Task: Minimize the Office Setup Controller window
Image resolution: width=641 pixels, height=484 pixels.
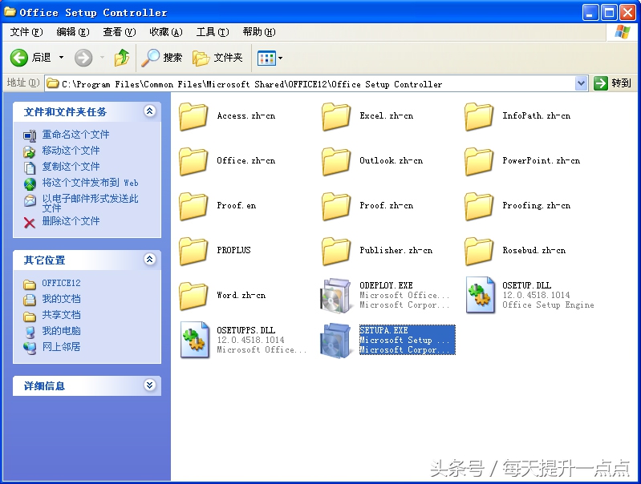Action: coord(590,13)
